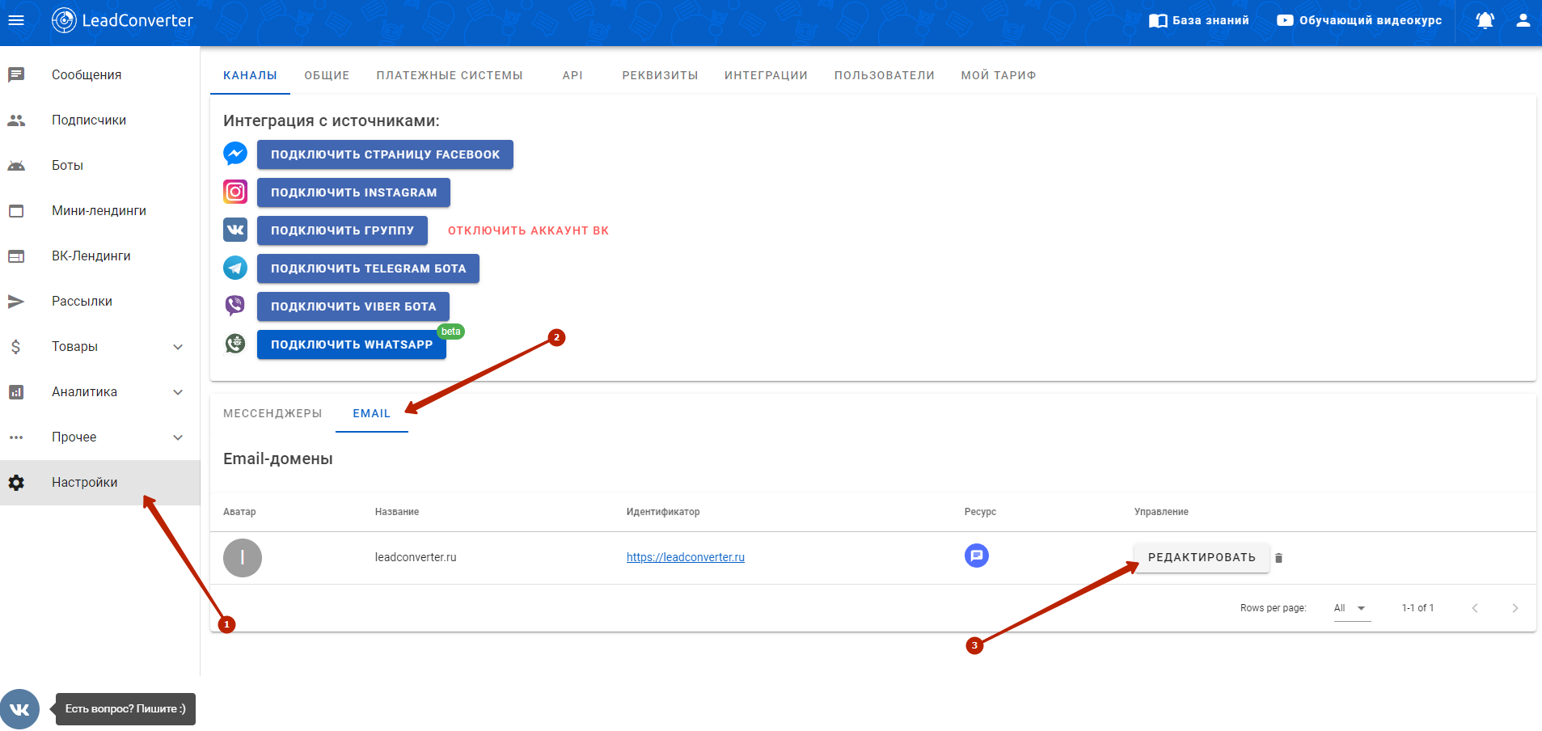1542x731 pixels.
Task: Delete the leadconverter.ru domain via trash icon
Action: [1278, 558]
